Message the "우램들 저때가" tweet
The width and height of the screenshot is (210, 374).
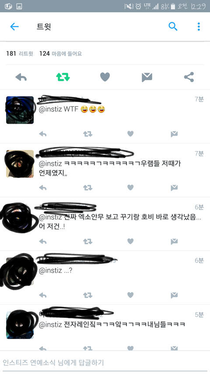click(x=174, y=188)
